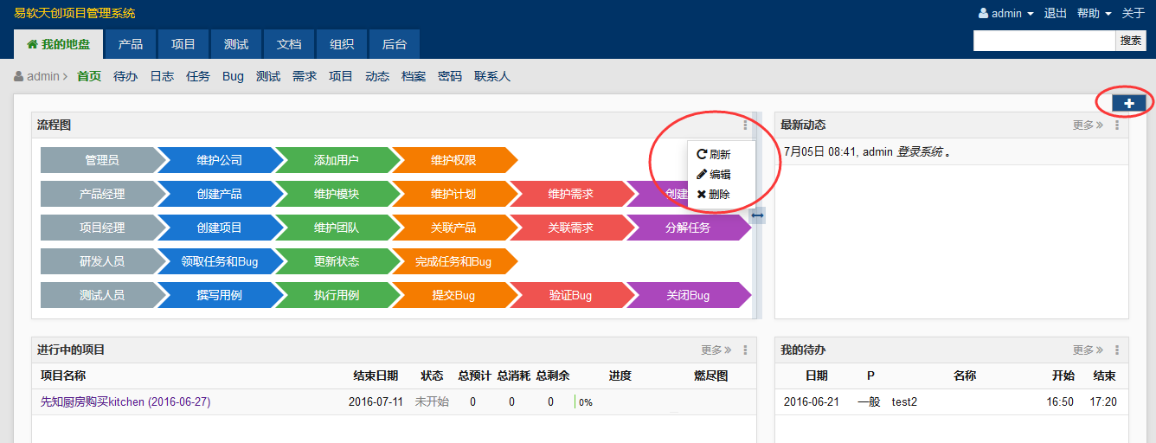Click 提交Bug flow step

pos(453,295)
